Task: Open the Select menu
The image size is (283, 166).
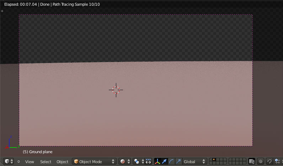Action: pyautogui.click(x=46, y=162)
